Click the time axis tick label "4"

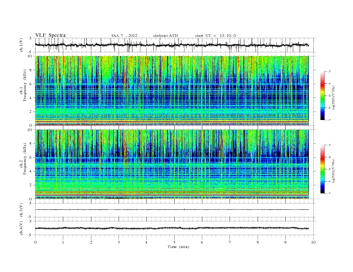click(x=146, y=242)
